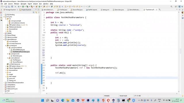Switch to FirstTest.java editor tab

pyautogui.click(x=62, y=10)
